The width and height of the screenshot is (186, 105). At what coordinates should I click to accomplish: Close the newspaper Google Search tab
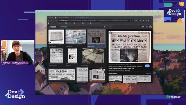coord(71,18)
